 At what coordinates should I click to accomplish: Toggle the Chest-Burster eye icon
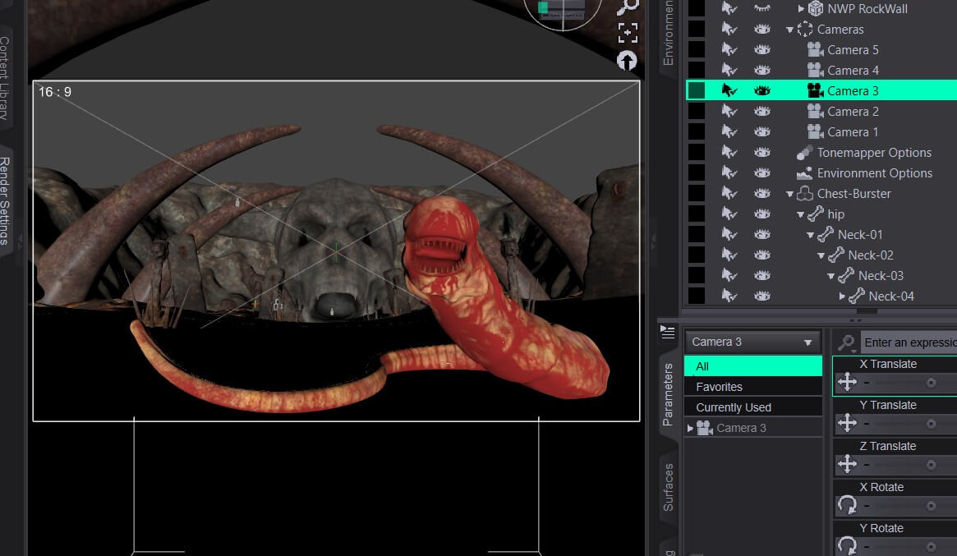(x=761, y=194)
